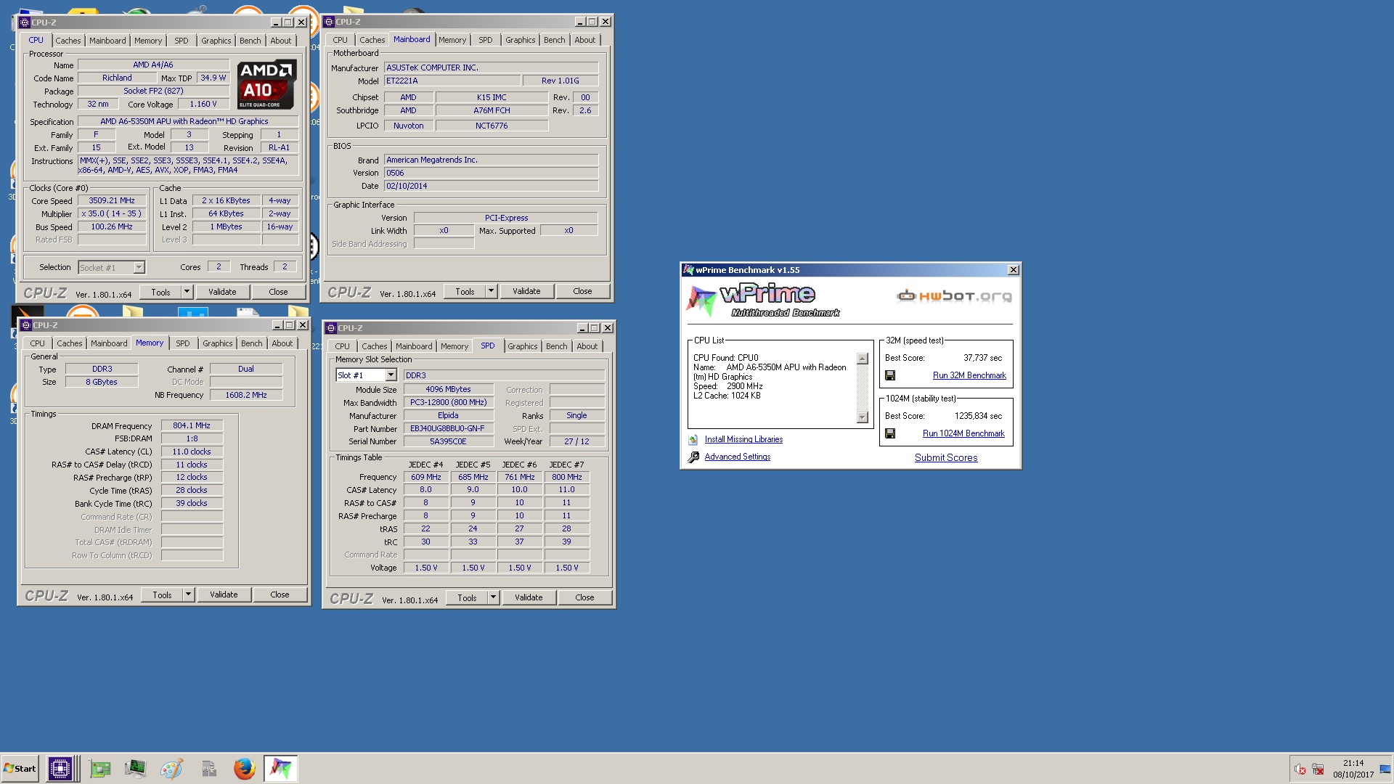Click the Advanced Settings wrench icon

click(x=693, y=457)
